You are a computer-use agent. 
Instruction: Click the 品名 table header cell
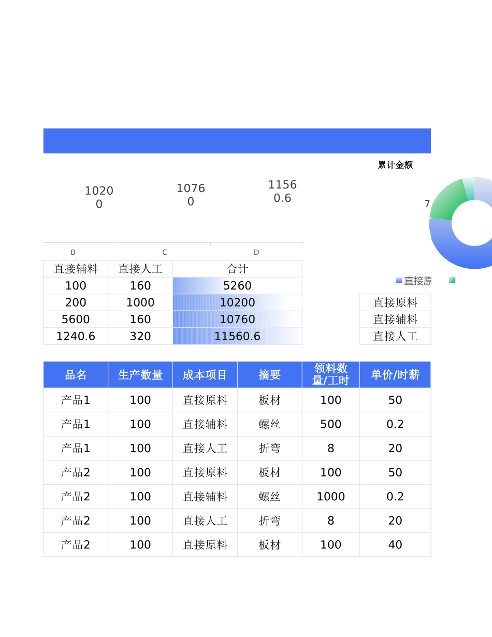pos(75,374)
